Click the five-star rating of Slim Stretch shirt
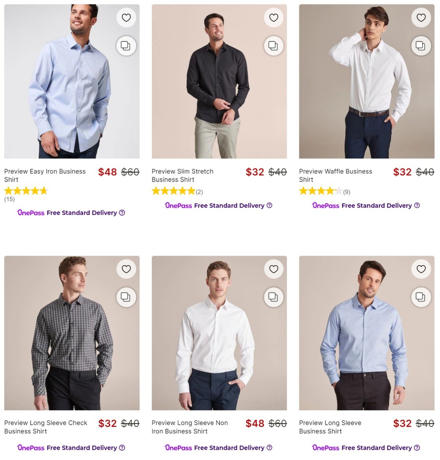The height and width of the screenshot is (460, 440). [x=173, y=190]
